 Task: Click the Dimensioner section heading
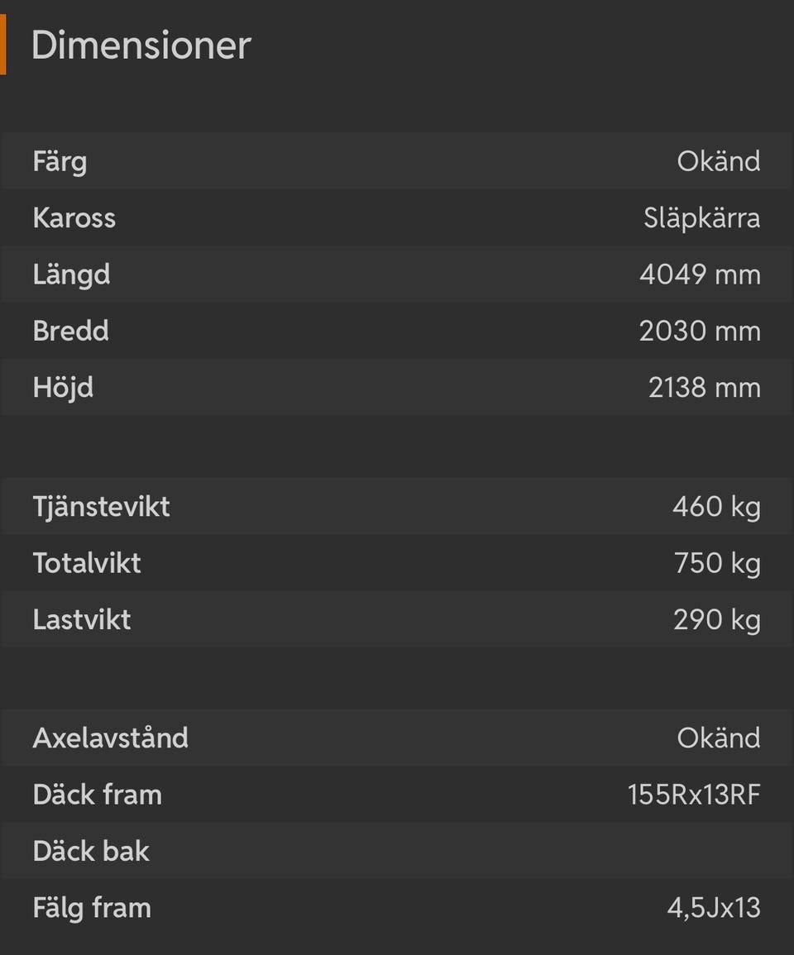tap(141, 45)
